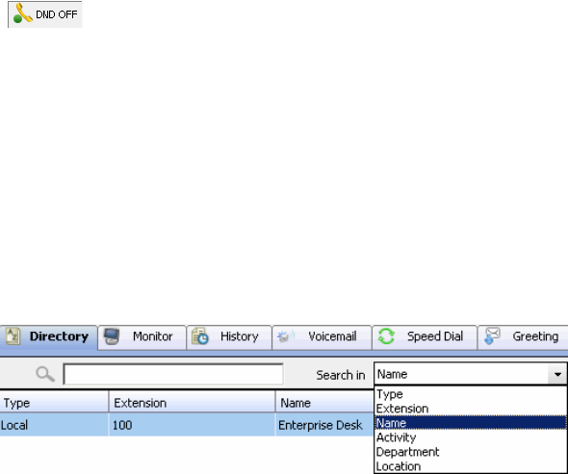Click the directory search text field
The height and width of the screenshot is (474, 568).
(x=173, y=374)
